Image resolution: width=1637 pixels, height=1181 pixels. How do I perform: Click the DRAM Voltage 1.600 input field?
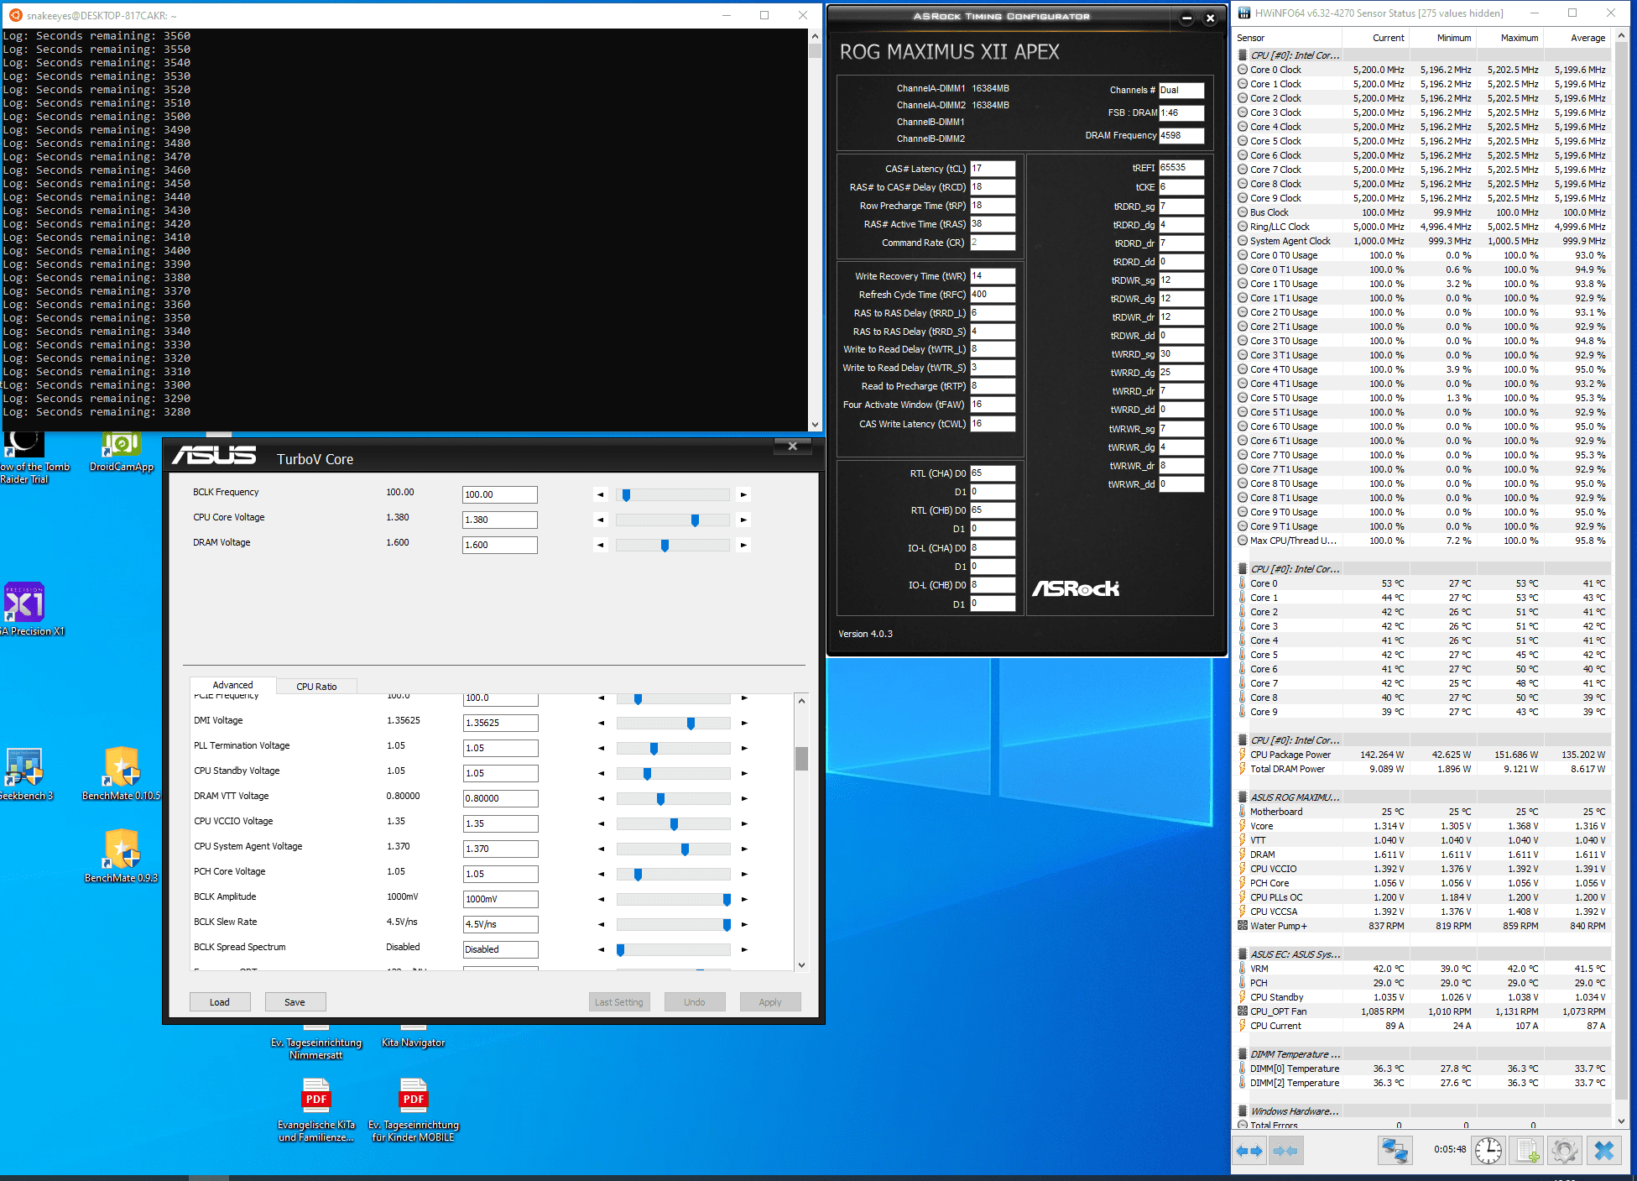point(500,545)
